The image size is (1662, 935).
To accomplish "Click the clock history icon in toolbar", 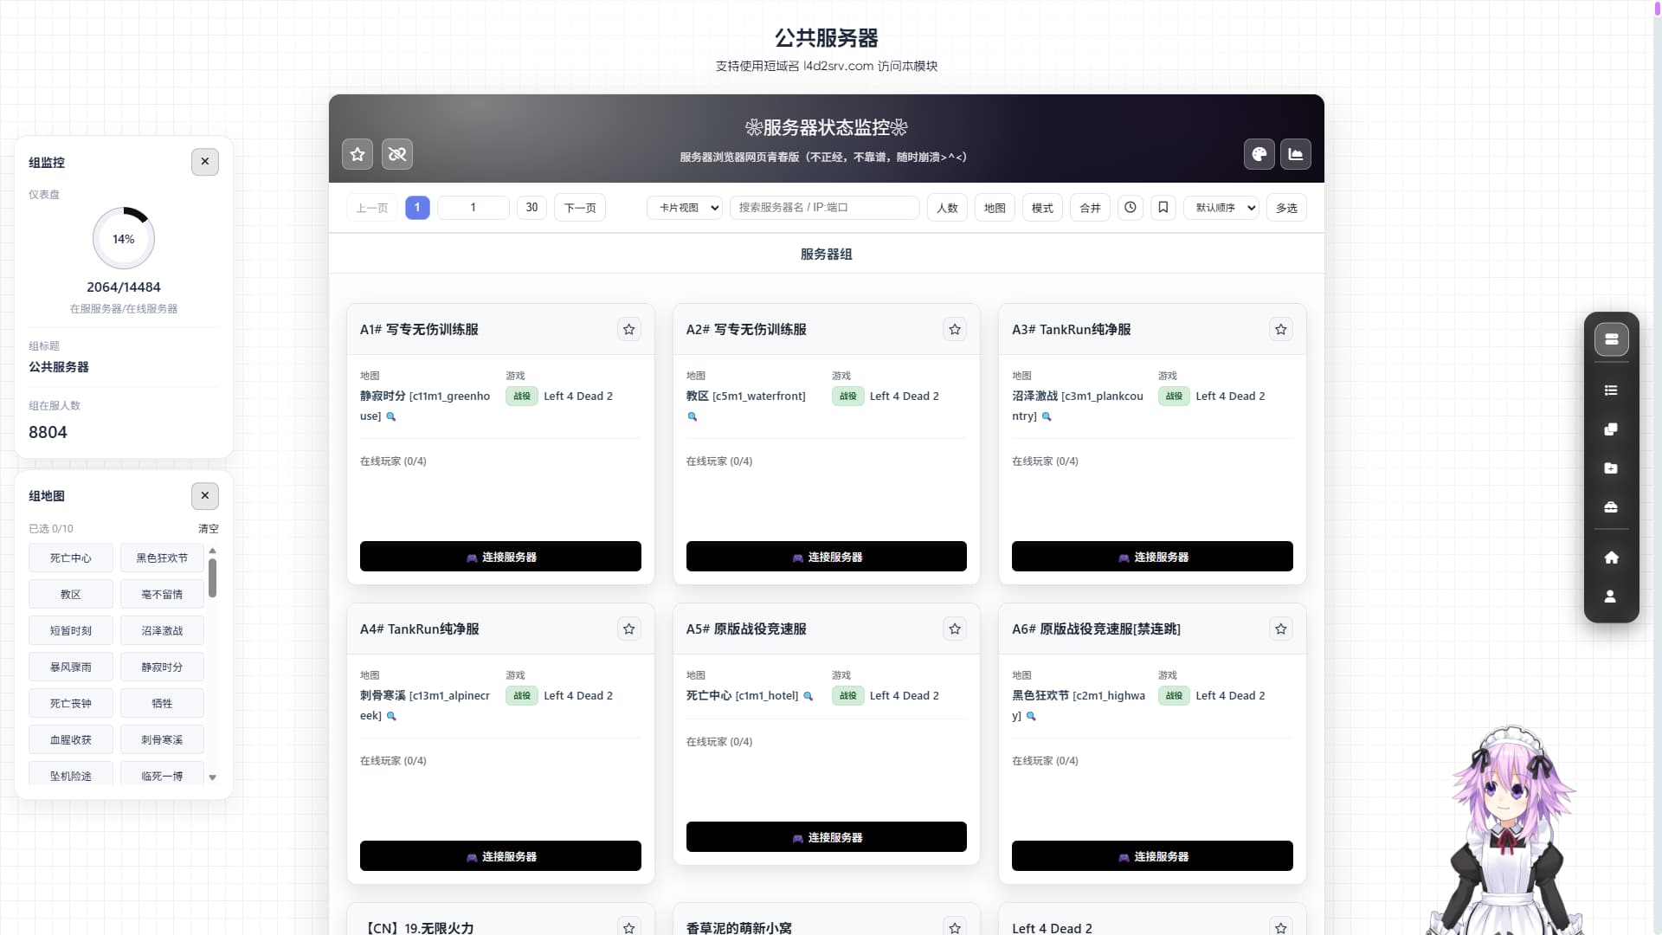I will [x=1131, y=208].
